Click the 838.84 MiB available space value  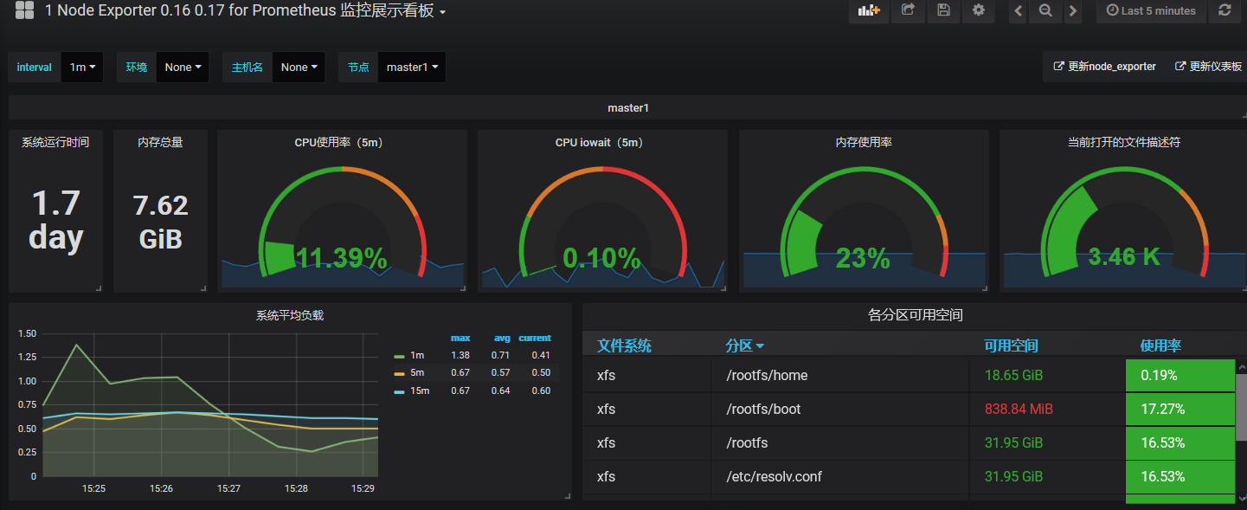(1019, 409)
